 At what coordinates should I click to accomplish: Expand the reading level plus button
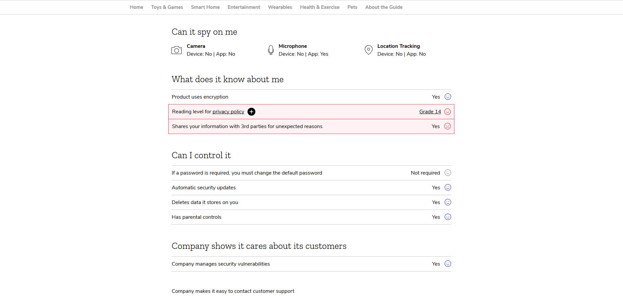click(x=251, y=112)
